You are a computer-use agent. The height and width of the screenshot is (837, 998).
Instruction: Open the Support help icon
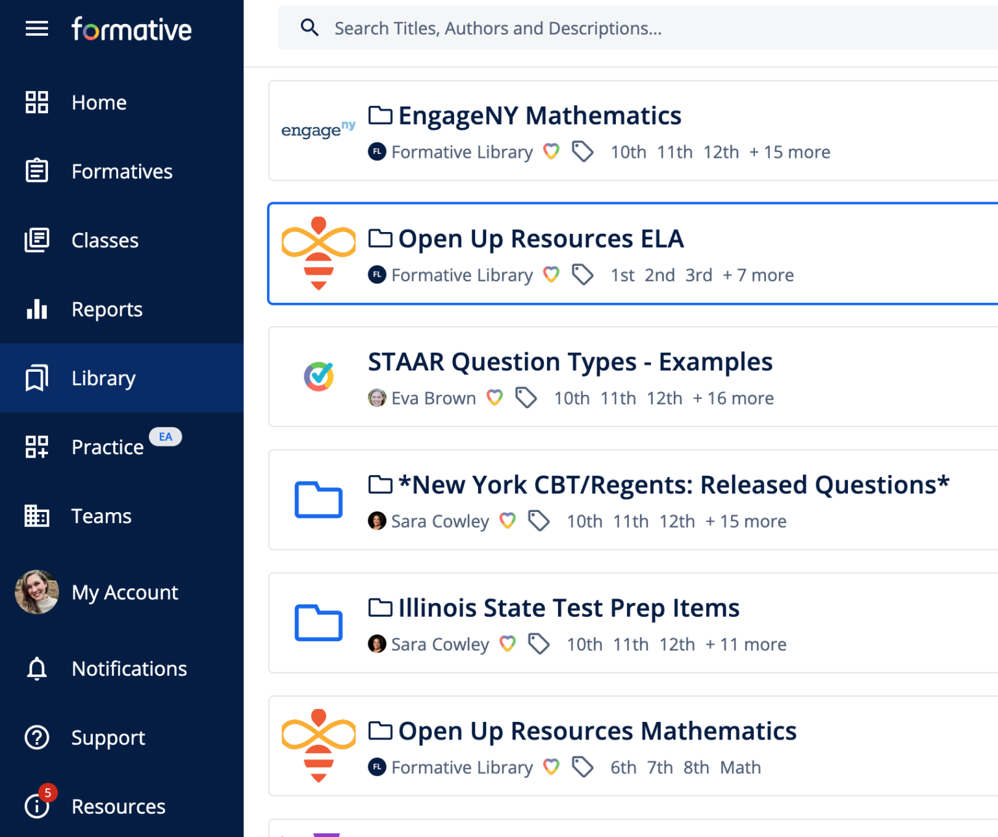36,738
